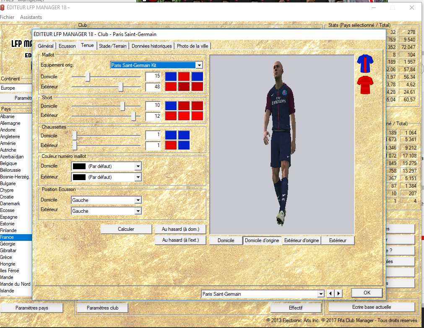The width and height of the screenshot is (424, 328).
Task: Open Domicile Position Ecusson dropdown
Action: pos(138,200)
